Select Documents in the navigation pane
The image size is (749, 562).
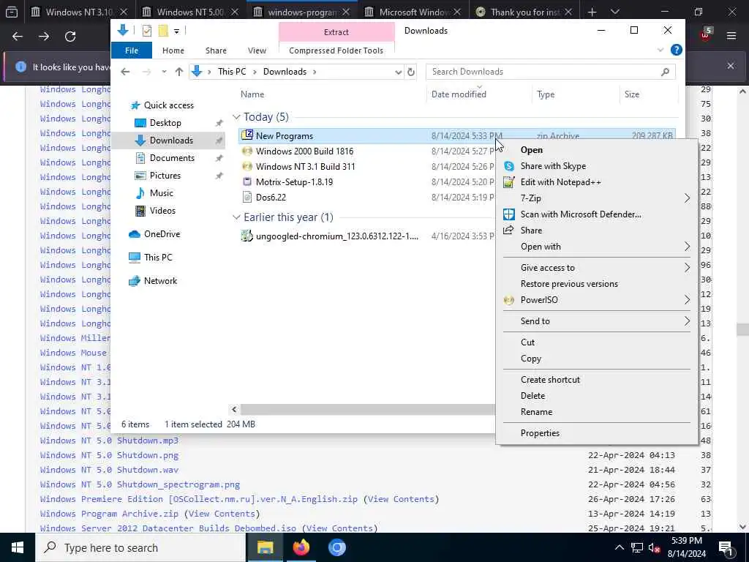point(172,158)
